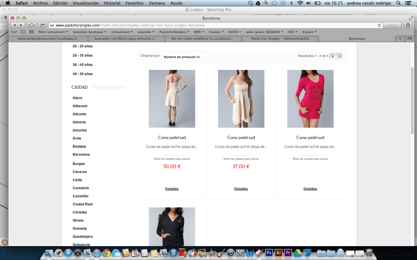Expand virtualmart bookmarks folder
This screenshot has width=417, height=260.
click(122, 32)
